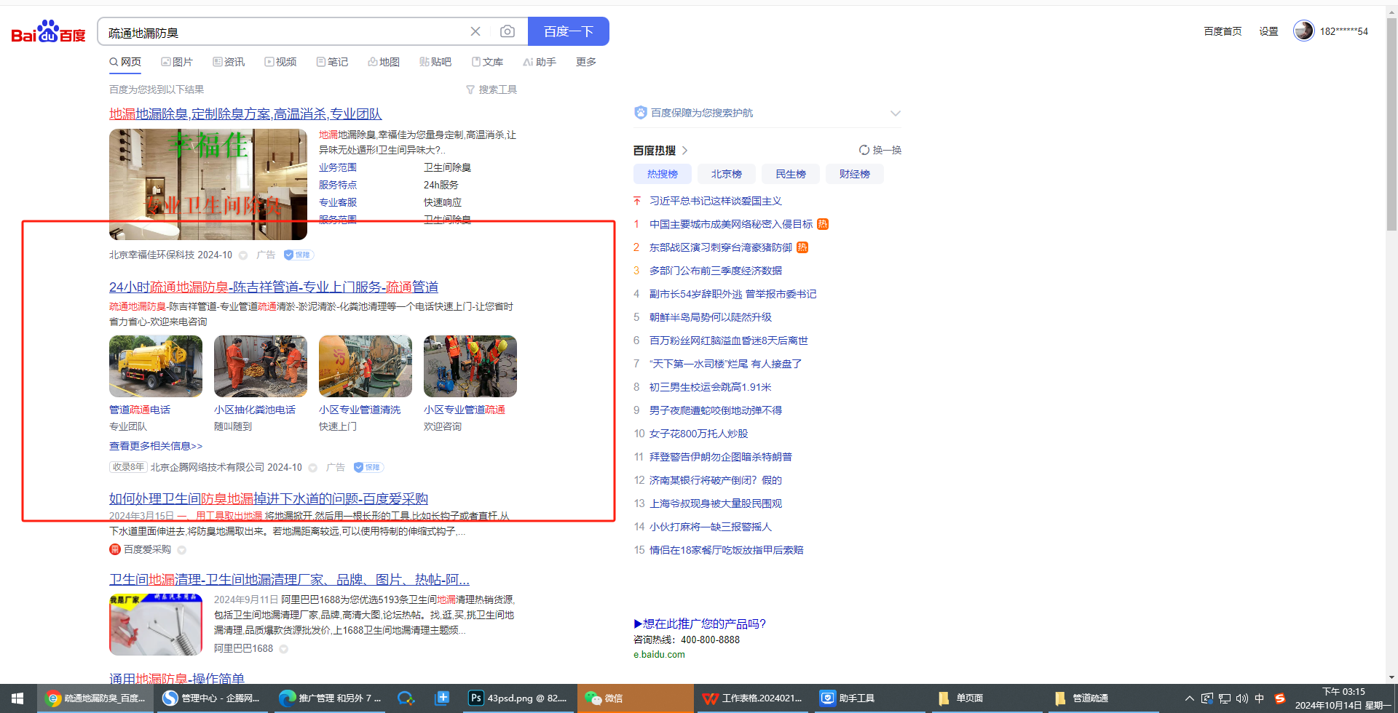Switch to the 图片 tab
Image resolution: width=1398 pixels, height=713 pixels.
click(x=177, y=62)
